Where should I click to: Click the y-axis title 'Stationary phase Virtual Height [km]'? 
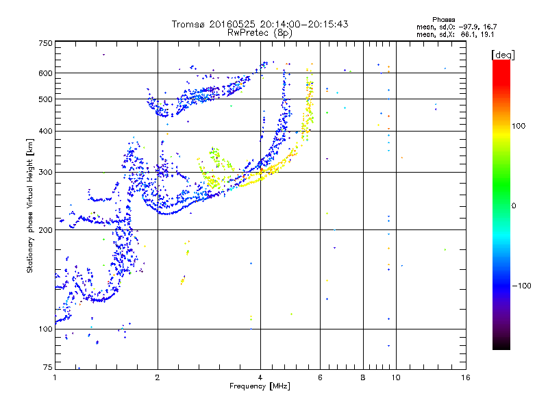[30, 206]
